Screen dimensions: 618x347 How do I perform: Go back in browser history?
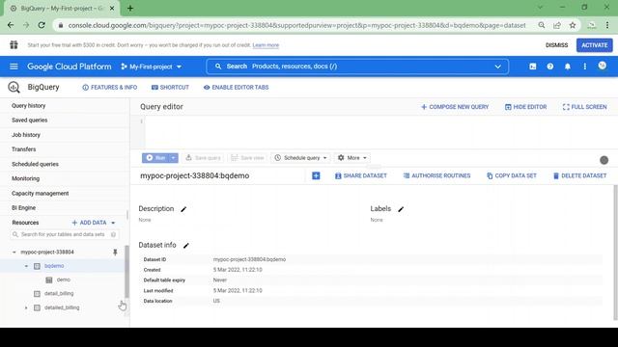11,25
